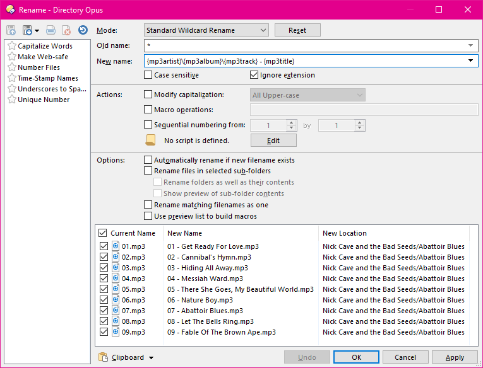This screenshot has width=483, height=368.
Task: Uncheck the Ignore extension option
Action: coord(254,75)
